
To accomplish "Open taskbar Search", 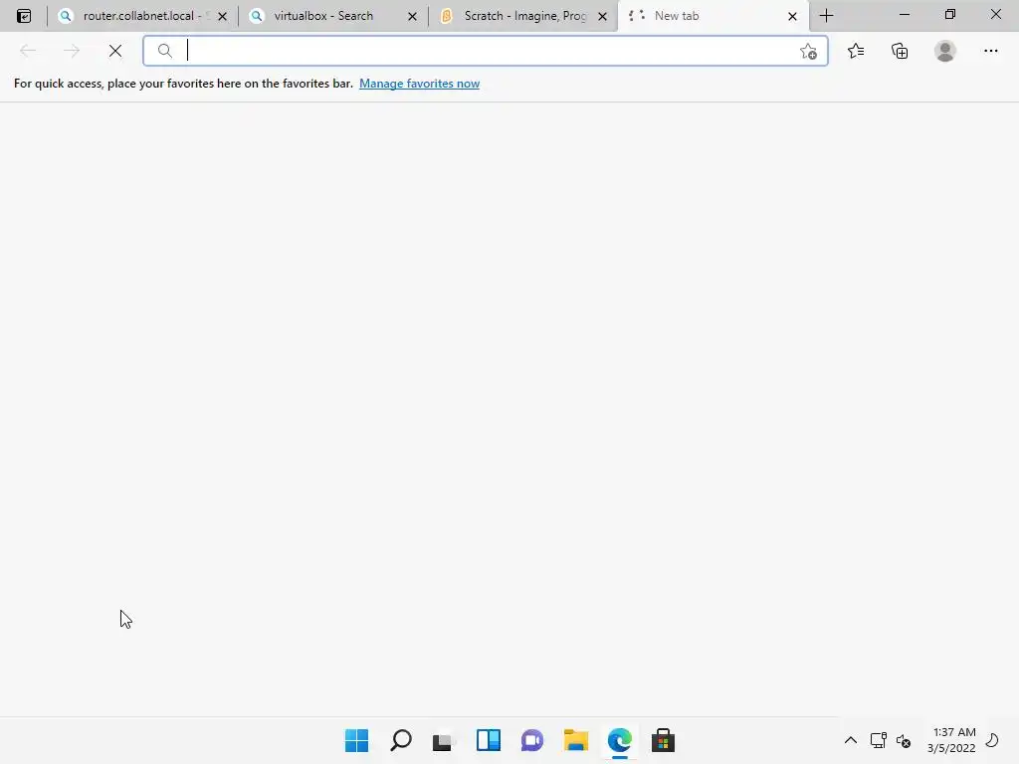I will 401,740.
